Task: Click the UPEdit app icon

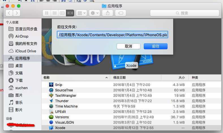Action: pos(51,111)
